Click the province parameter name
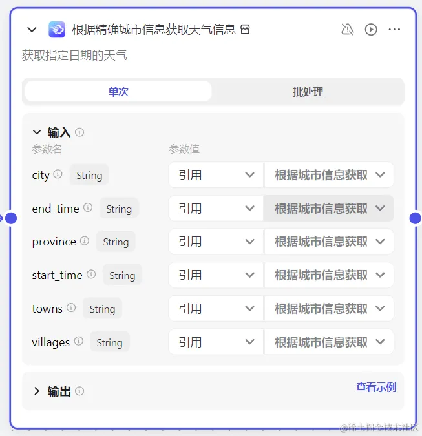Image resolution: width=422 pixels, height=436 pixels. coord(54,242)
